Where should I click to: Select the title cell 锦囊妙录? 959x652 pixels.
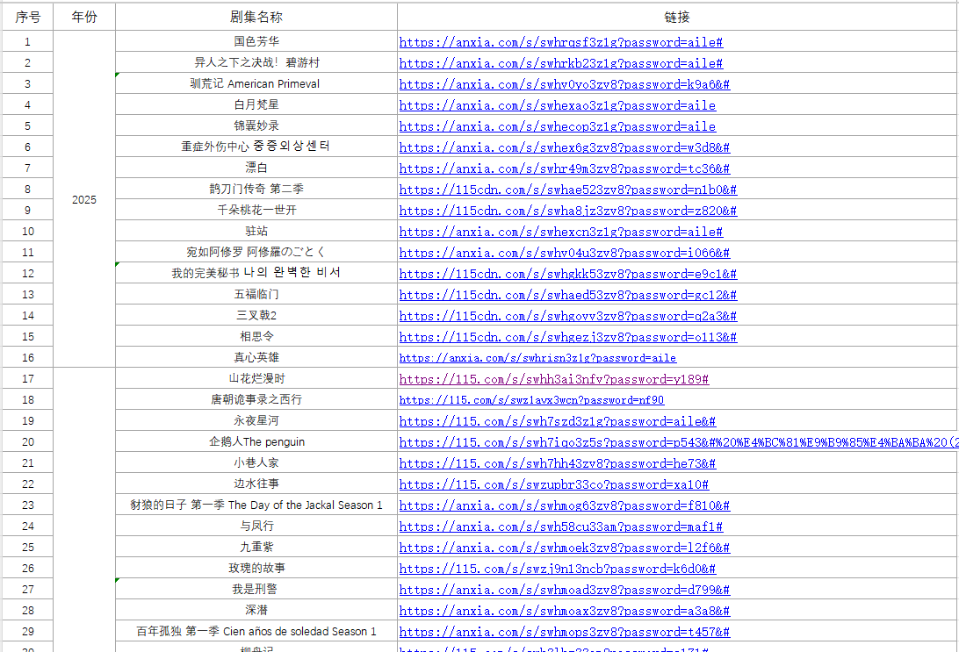click(256, 125)
